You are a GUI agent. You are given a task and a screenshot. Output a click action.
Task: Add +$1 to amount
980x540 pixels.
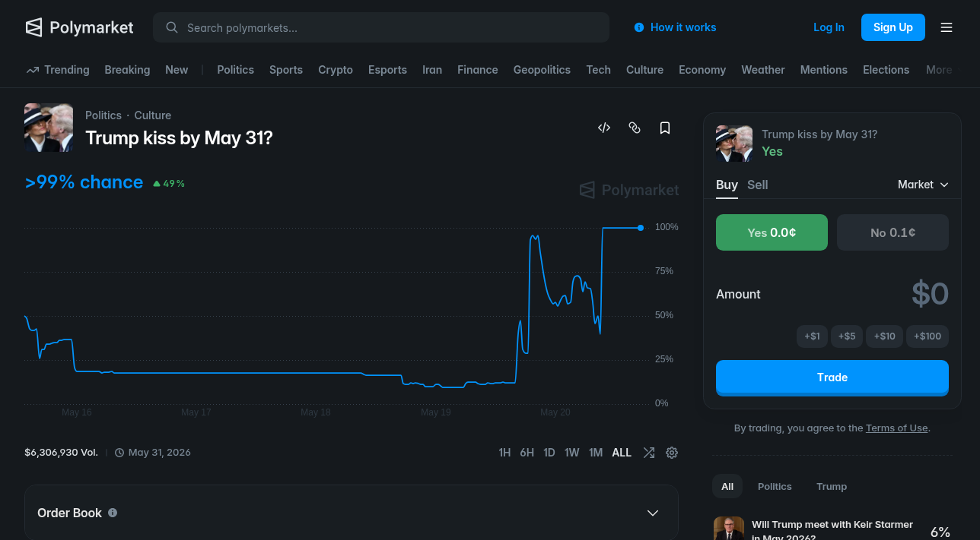pyautogui.click(x=812, y=336)
